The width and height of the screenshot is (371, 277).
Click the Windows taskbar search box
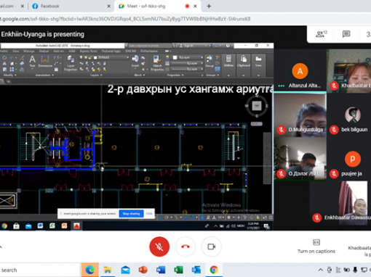click(40, 270)
